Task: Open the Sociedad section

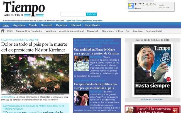Action: tap(47, 25)
